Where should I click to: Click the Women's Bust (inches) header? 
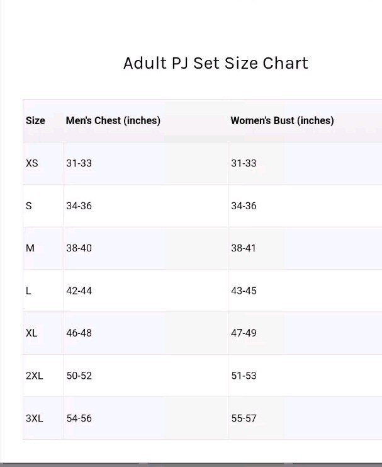pyautogui.click(x=282, y=120)
